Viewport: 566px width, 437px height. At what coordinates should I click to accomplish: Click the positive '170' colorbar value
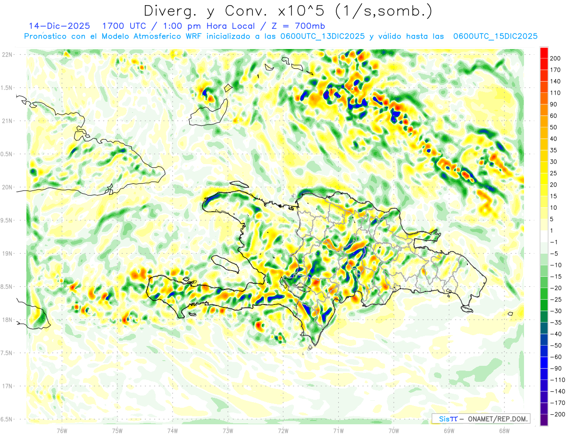pos(555,69)
